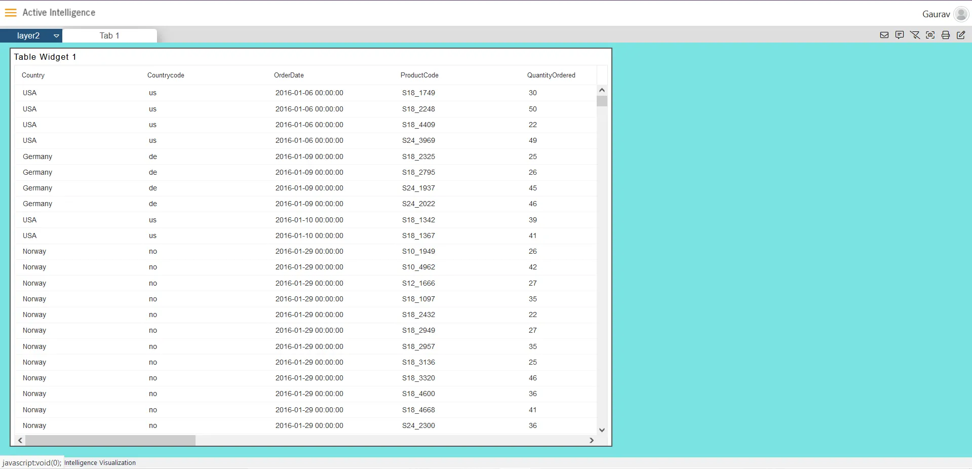
Task: Expand the layer2 dropdown arrow
Action: (56, 36)
